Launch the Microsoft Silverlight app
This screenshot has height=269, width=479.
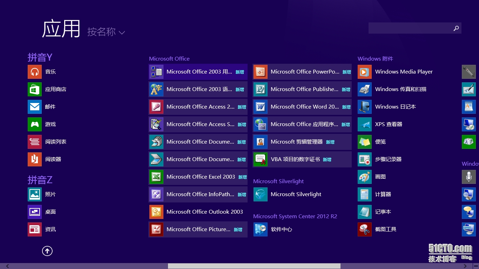288,194
